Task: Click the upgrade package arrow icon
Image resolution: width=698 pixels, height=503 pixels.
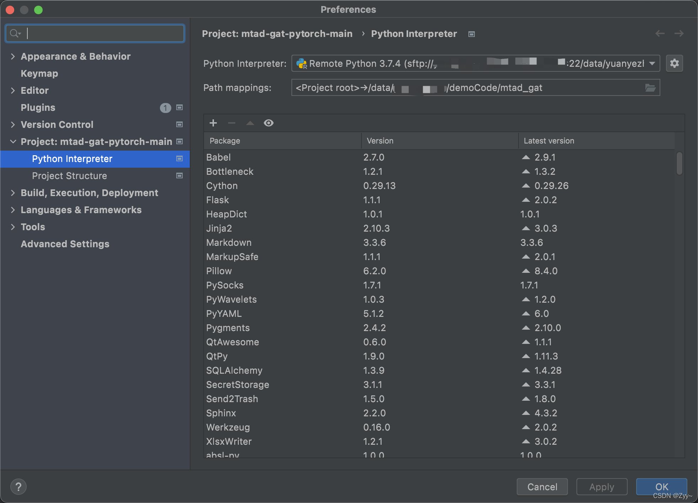Action: [250, 123]
